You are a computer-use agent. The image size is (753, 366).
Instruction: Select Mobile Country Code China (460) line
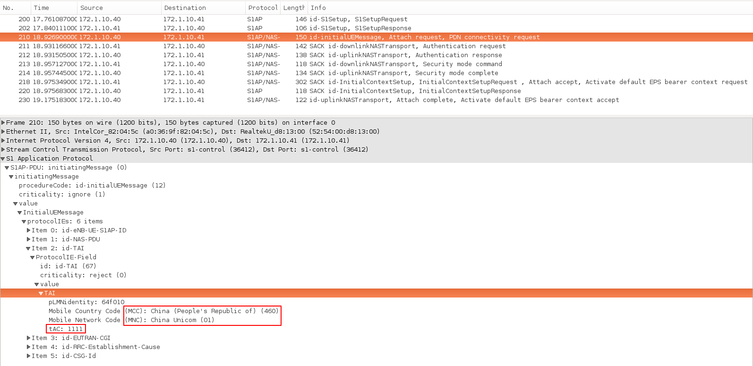(163, 311)
